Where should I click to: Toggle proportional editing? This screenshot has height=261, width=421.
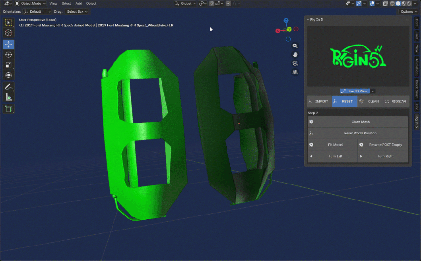(x=228, y=4)
